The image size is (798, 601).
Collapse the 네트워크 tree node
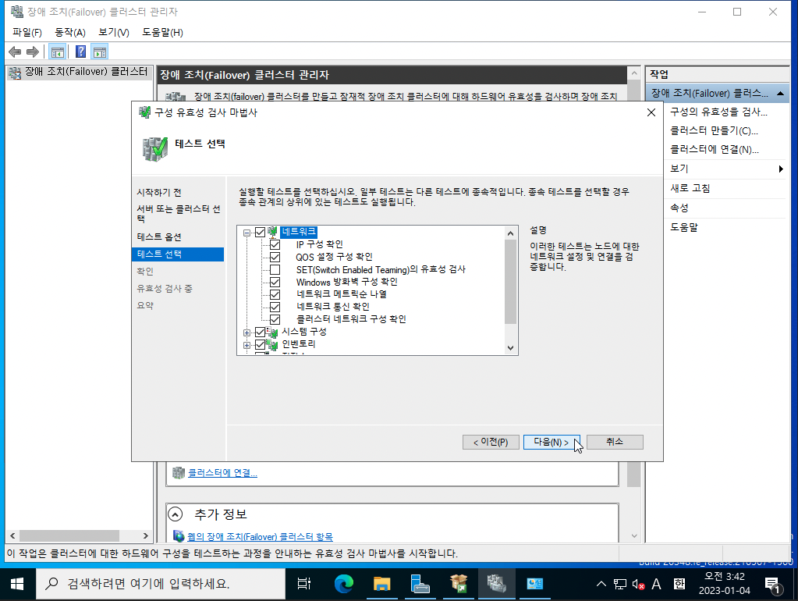(x=246, y=233)
